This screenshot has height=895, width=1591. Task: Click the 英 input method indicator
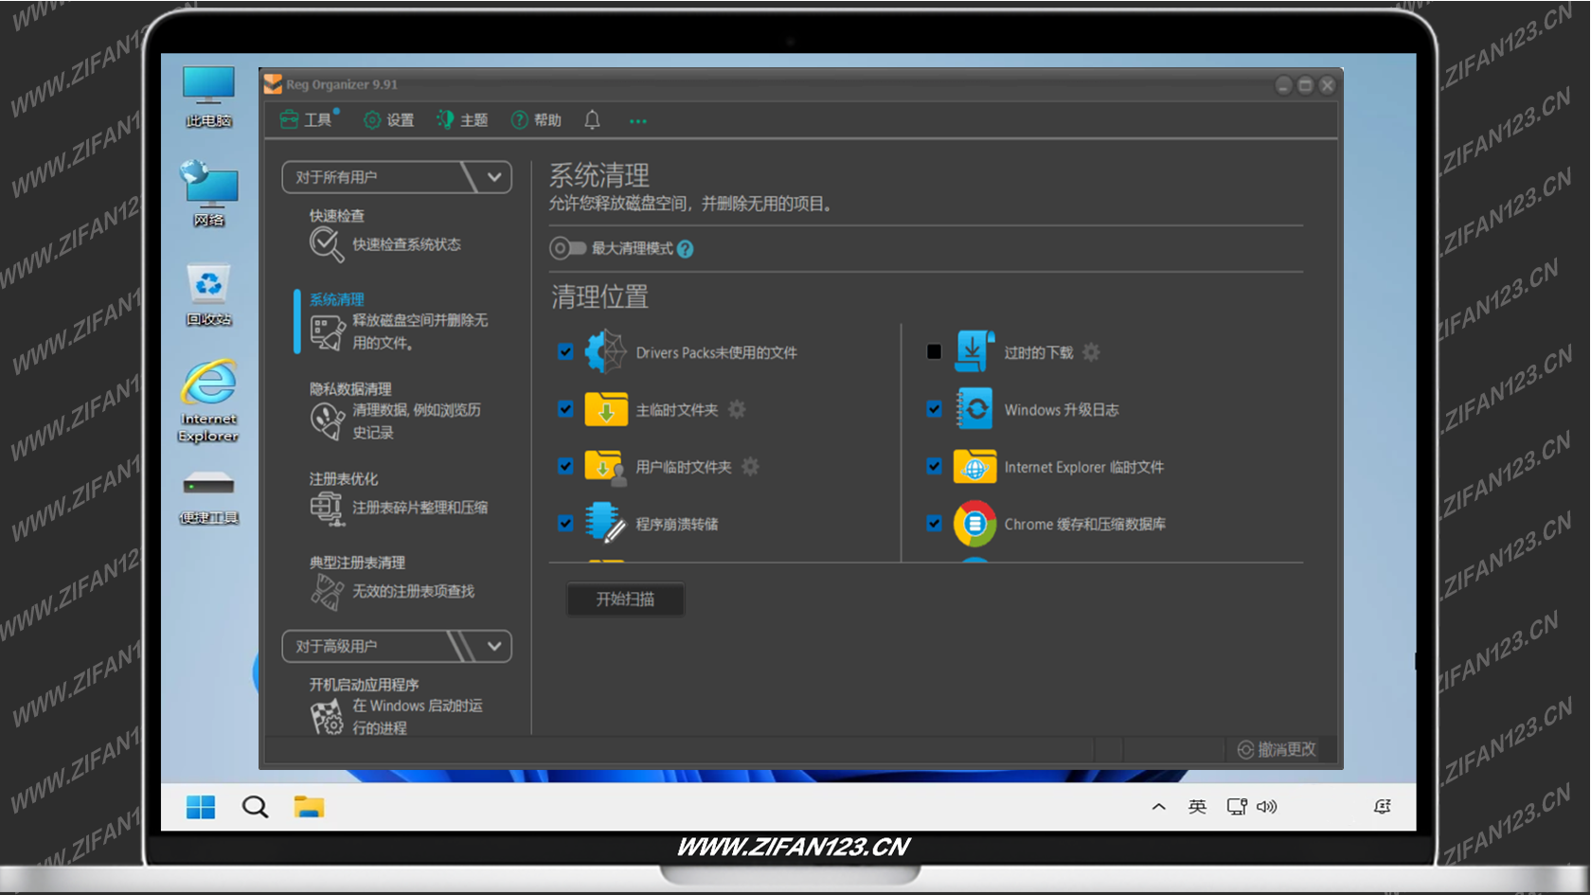(x=1197, y=807)
